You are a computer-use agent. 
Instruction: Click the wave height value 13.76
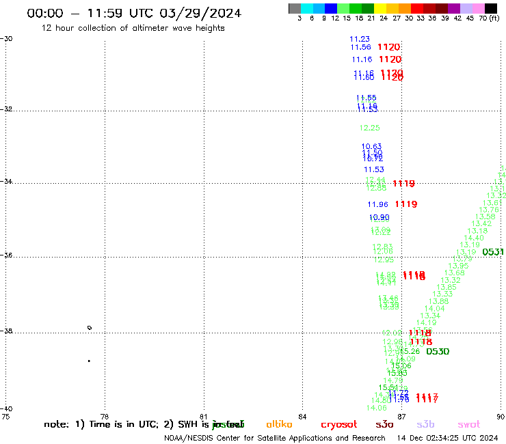[489, 210]
